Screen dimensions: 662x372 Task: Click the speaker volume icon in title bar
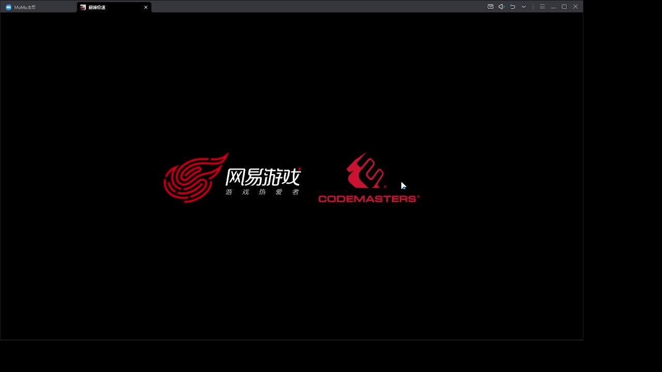coord(501,7)
